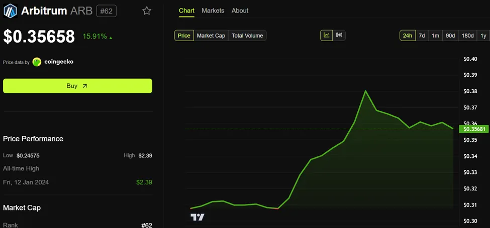Image resolution: width=490 pixels, height=228 pixels.
Task: Click the Market Cap section heading
Action: click(22, 208)
